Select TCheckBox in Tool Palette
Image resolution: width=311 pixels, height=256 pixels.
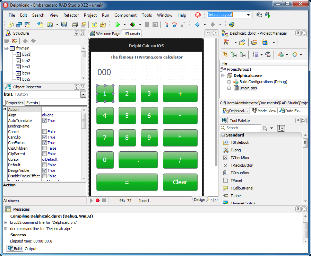click(240, 158)
